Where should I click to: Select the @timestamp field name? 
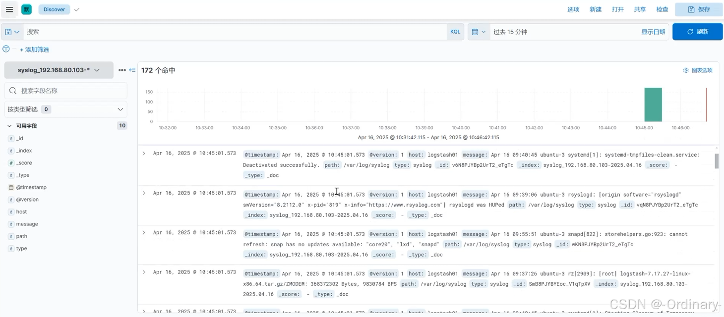(x=31, y=187)
